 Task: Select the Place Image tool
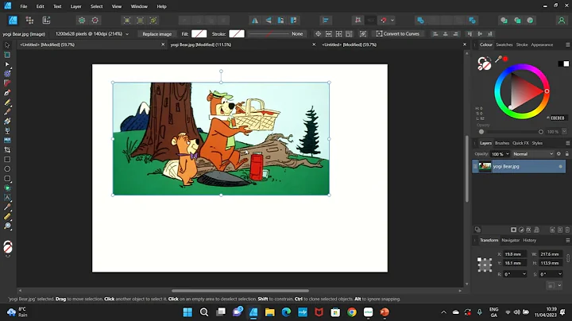point(7,140)
